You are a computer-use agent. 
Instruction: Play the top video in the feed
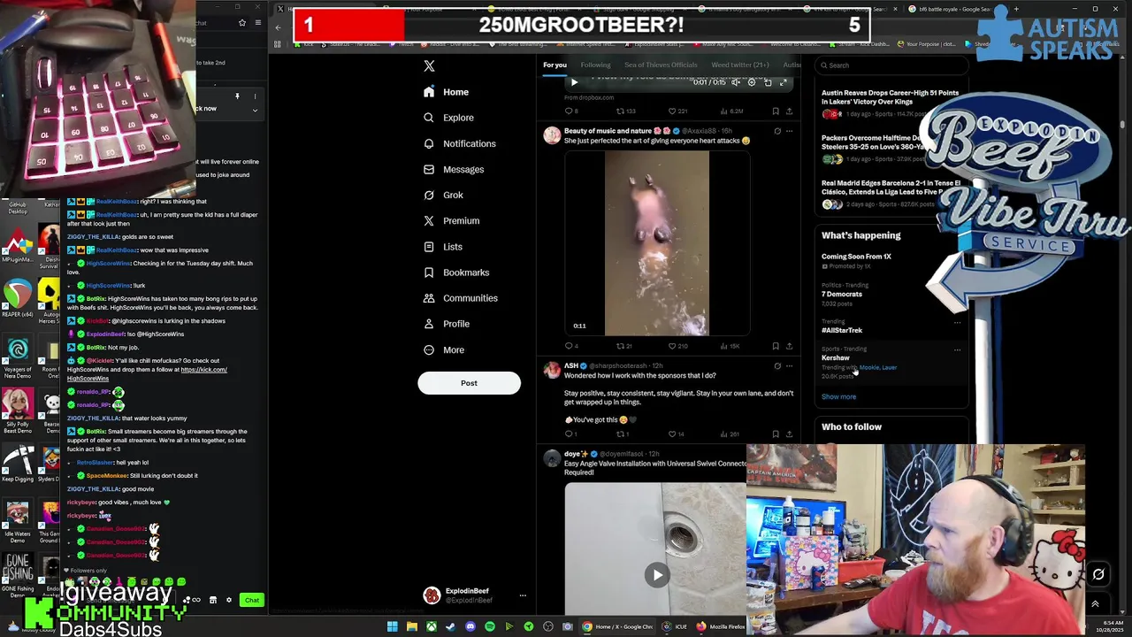574,82
